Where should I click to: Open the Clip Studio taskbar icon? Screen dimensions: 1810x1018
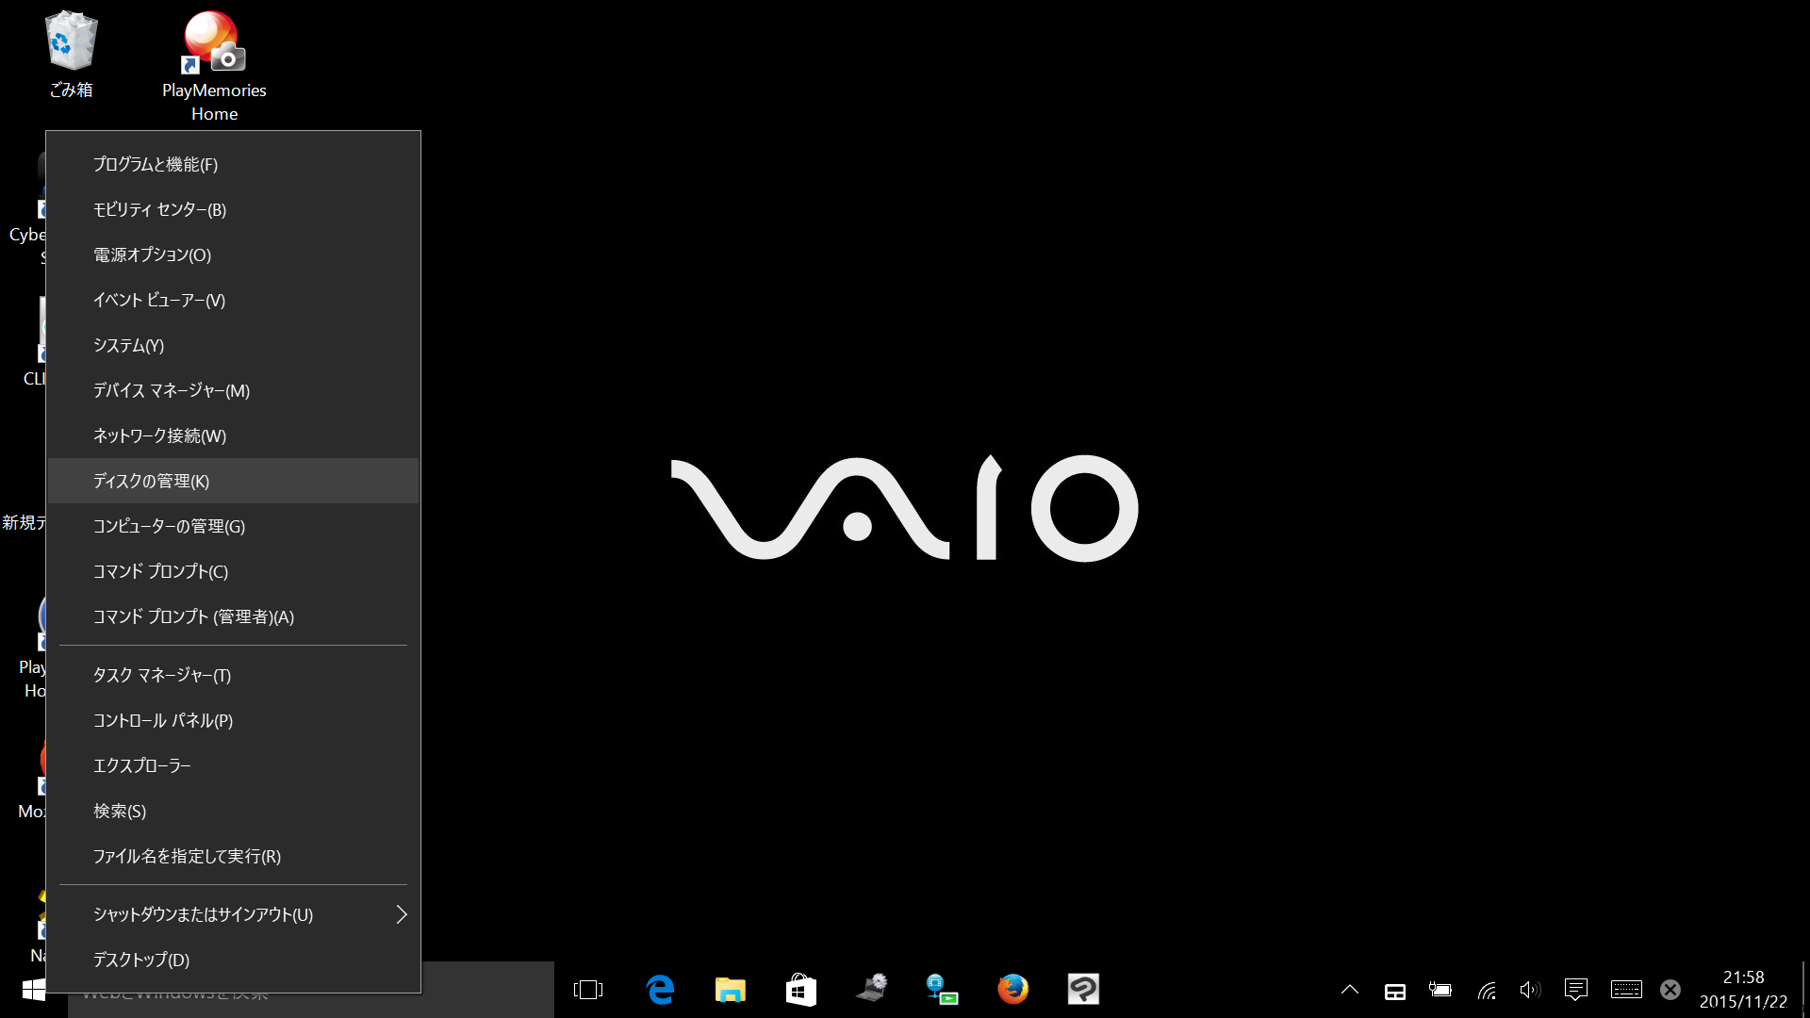click(1083, 990)
